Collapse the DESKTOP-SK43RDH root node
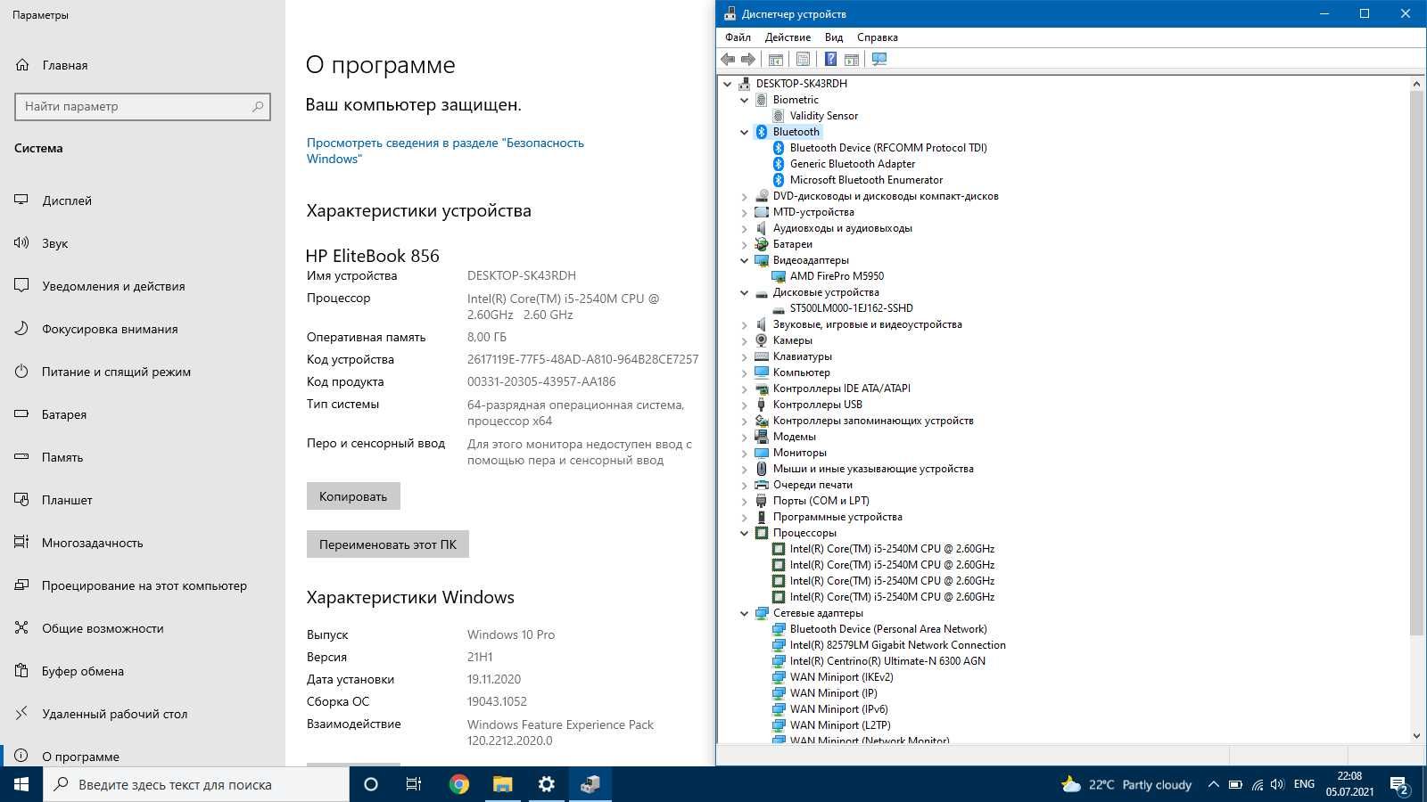This screenshot has width=1427, height=802. tap(728, 84)
